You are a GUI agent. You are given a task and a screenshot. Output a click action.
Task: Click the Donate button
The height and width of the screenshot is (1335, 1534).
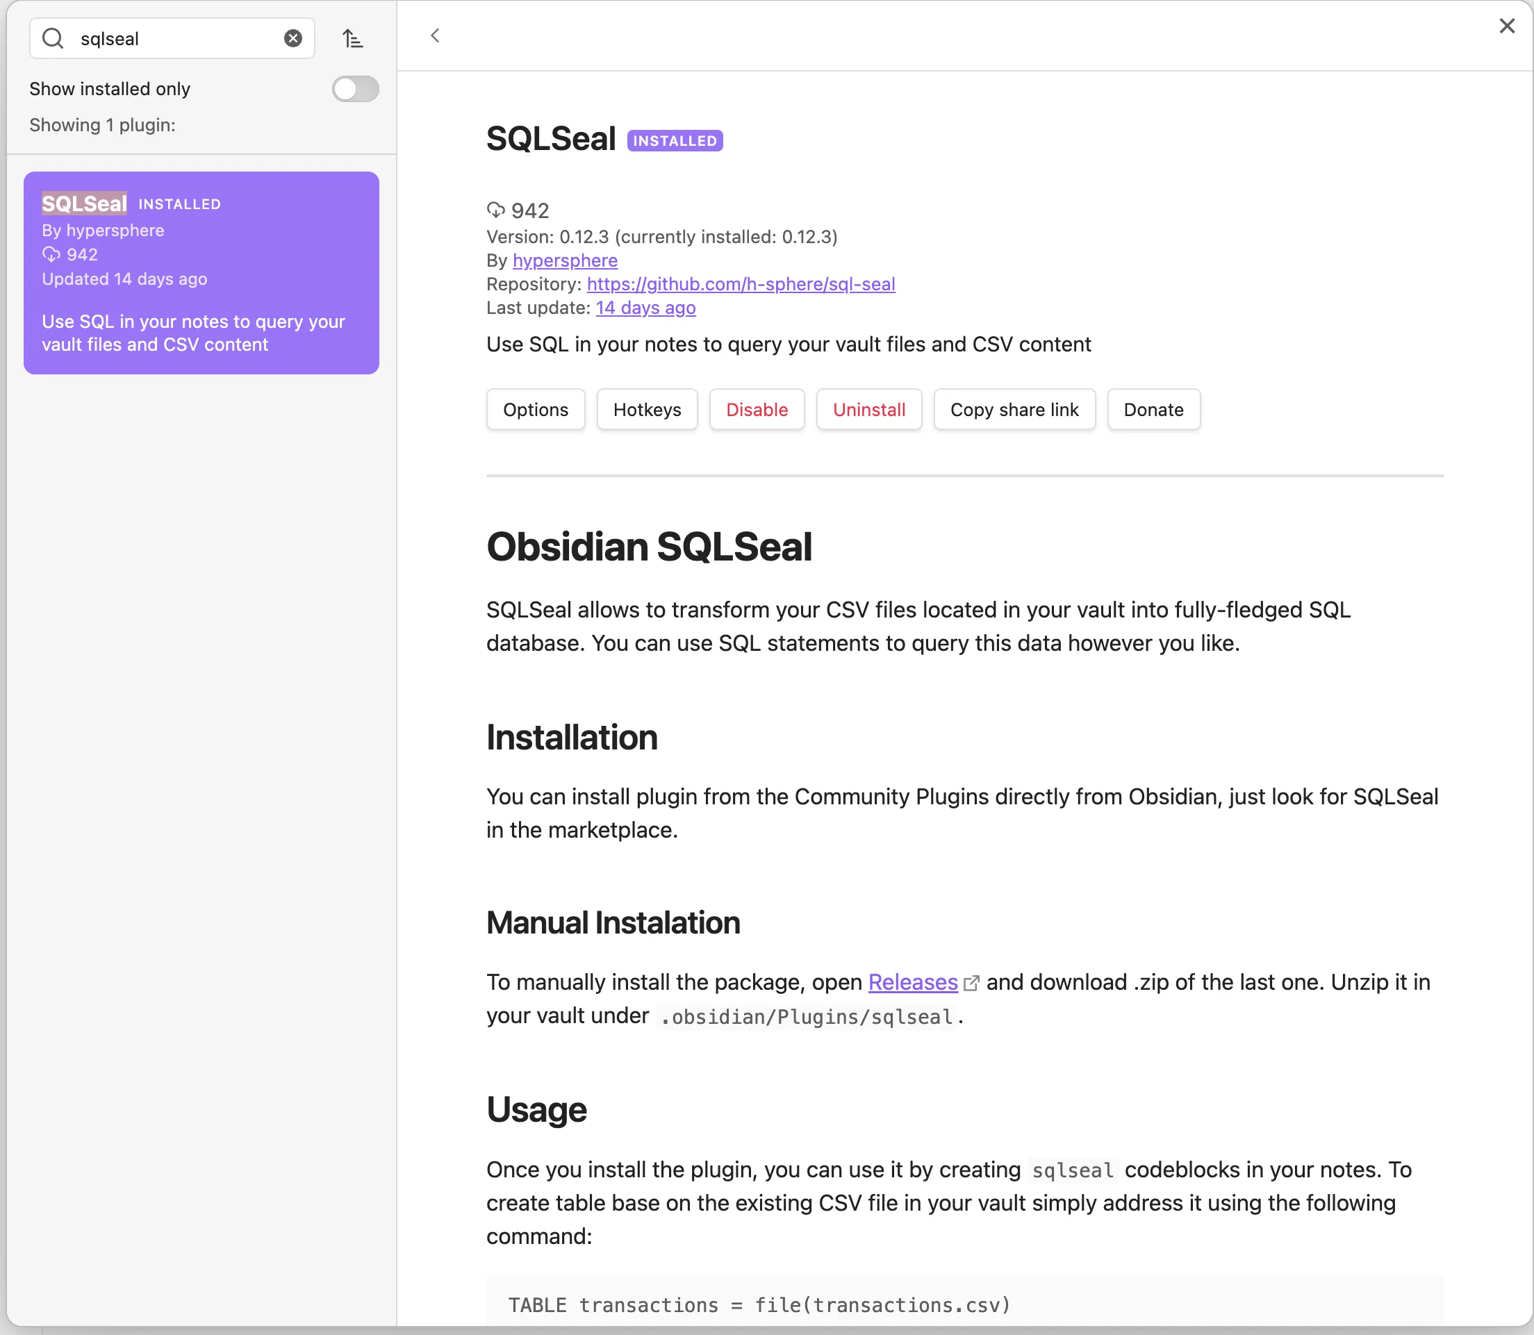(x=1153, y=409)
